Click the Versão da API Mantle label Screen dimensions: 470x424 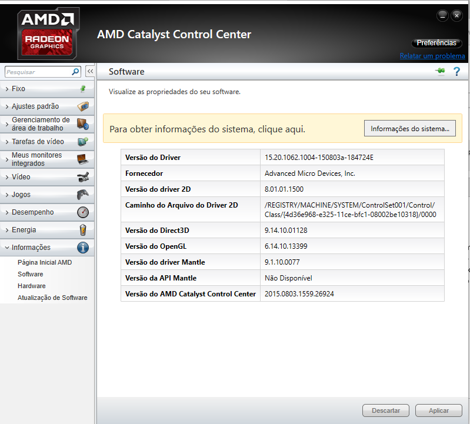161,278
